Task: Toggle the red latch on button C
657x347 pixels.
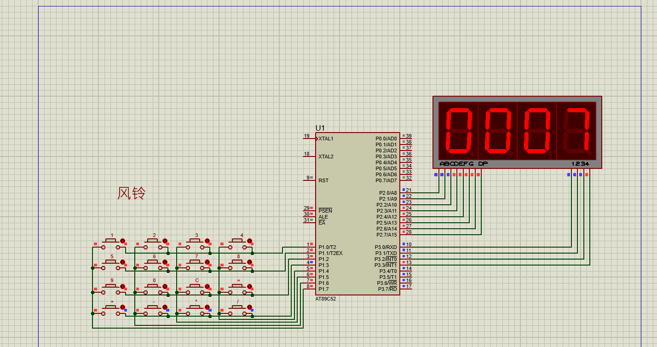Action: point(207,286)
